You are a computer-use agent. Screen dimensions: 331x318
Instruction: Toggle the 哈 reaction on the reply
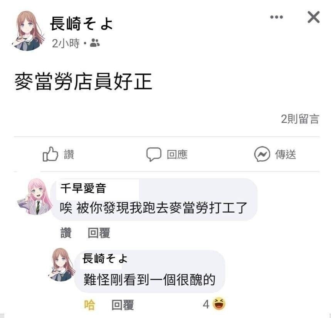point(89,305)
